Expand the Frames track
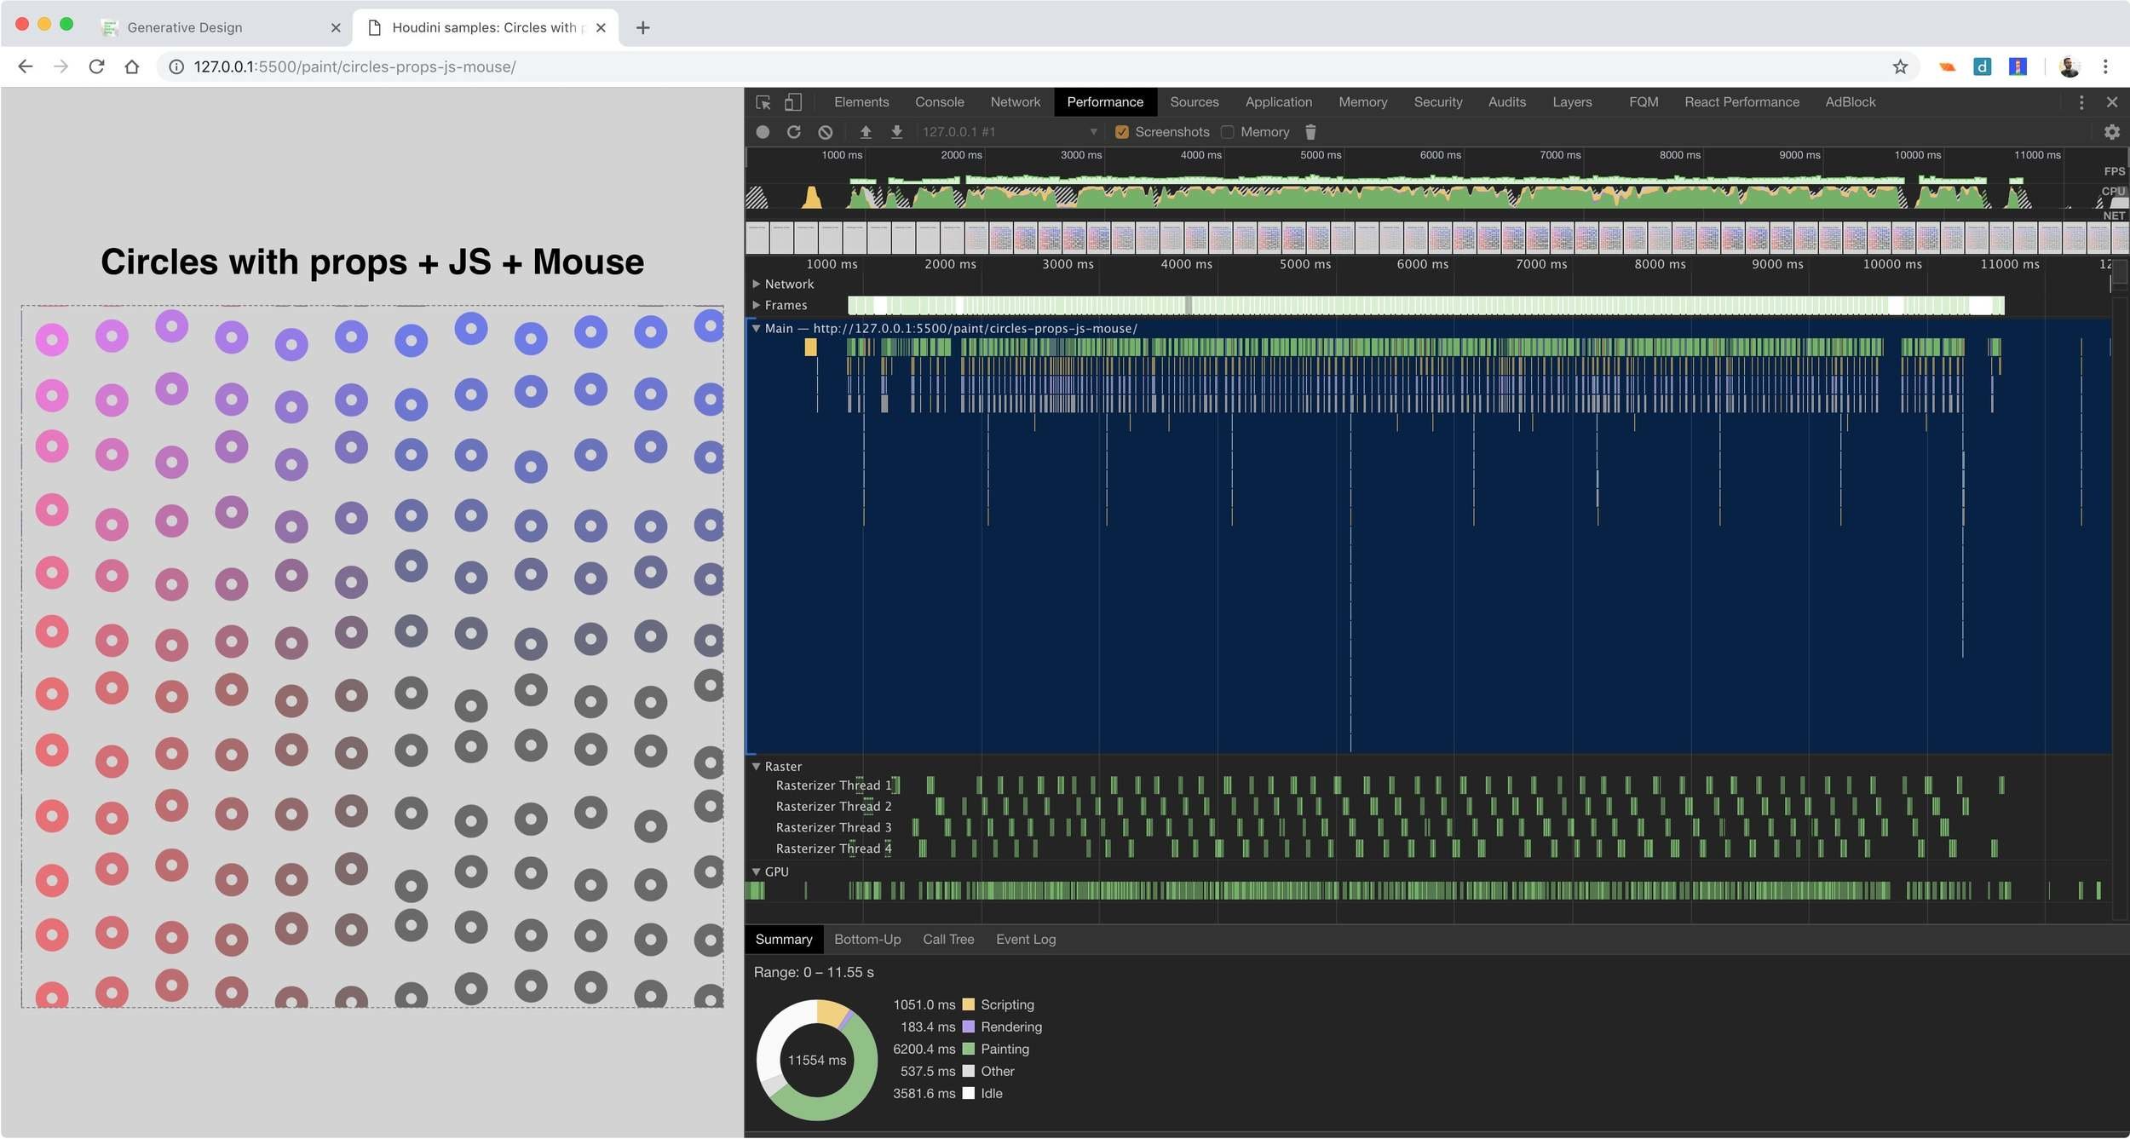 (x=757, y=305)
